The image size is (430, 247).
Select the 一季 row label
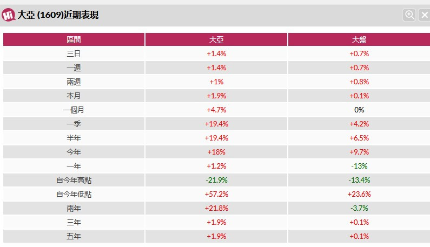click(74, 124)
